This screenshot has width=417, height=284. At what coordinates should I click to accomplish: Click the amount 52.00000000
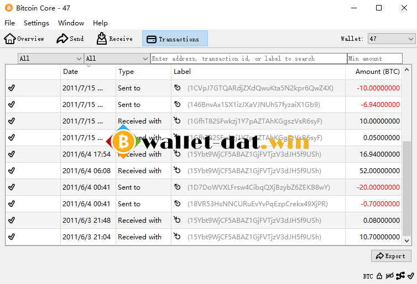click(380, 171)
